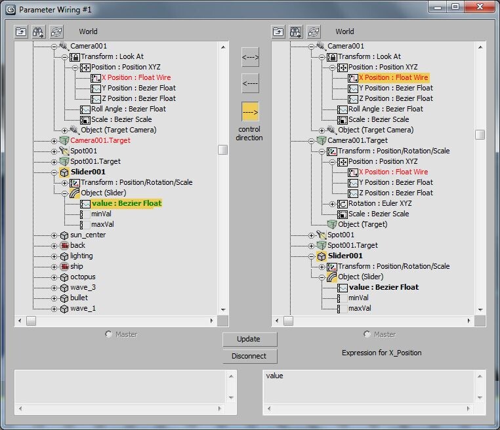This screenshot has height=430, width=500.
Task: Expand Spot001.Target node in right tree
Action: click(x=312, y=246)
